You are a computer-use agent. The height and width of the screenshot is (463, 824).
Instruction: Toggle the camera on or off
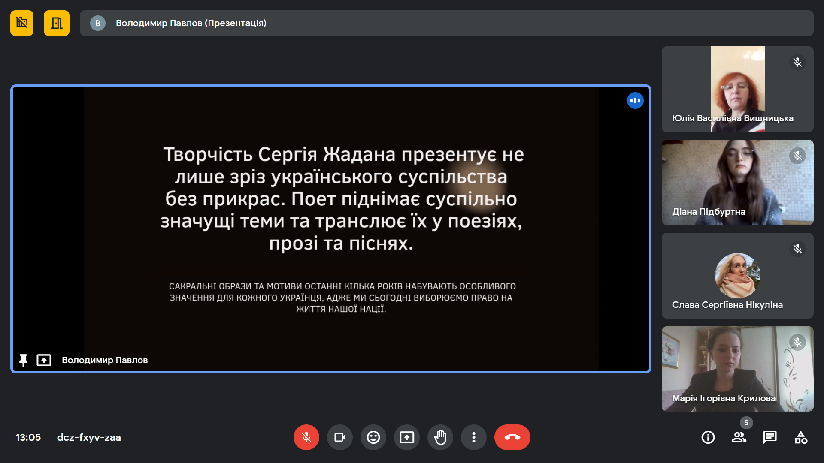(339, 437)
